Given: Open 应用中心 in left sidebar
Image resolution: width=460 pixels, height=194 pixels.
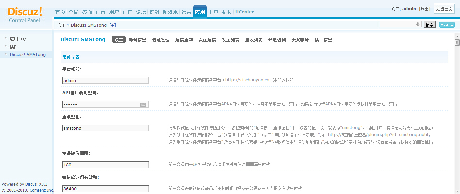Looking at the screenshot, I should coord(18,39).
